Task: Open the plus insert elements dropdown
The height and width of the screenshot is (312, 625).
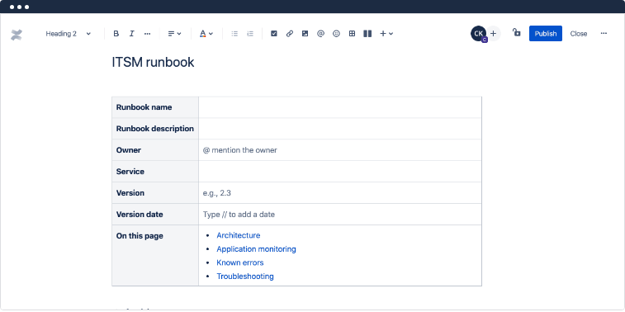Action: tap(386, 34)
